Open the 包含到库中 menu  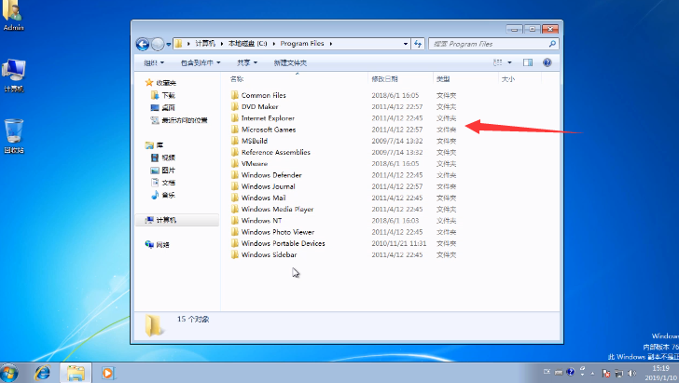201,62
